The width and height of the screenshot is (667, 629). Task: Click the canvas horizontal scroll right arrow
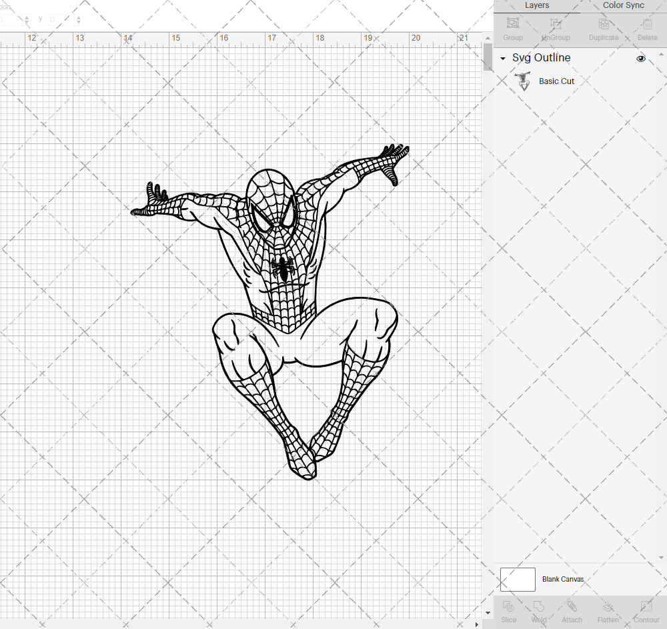click(476, 624)
